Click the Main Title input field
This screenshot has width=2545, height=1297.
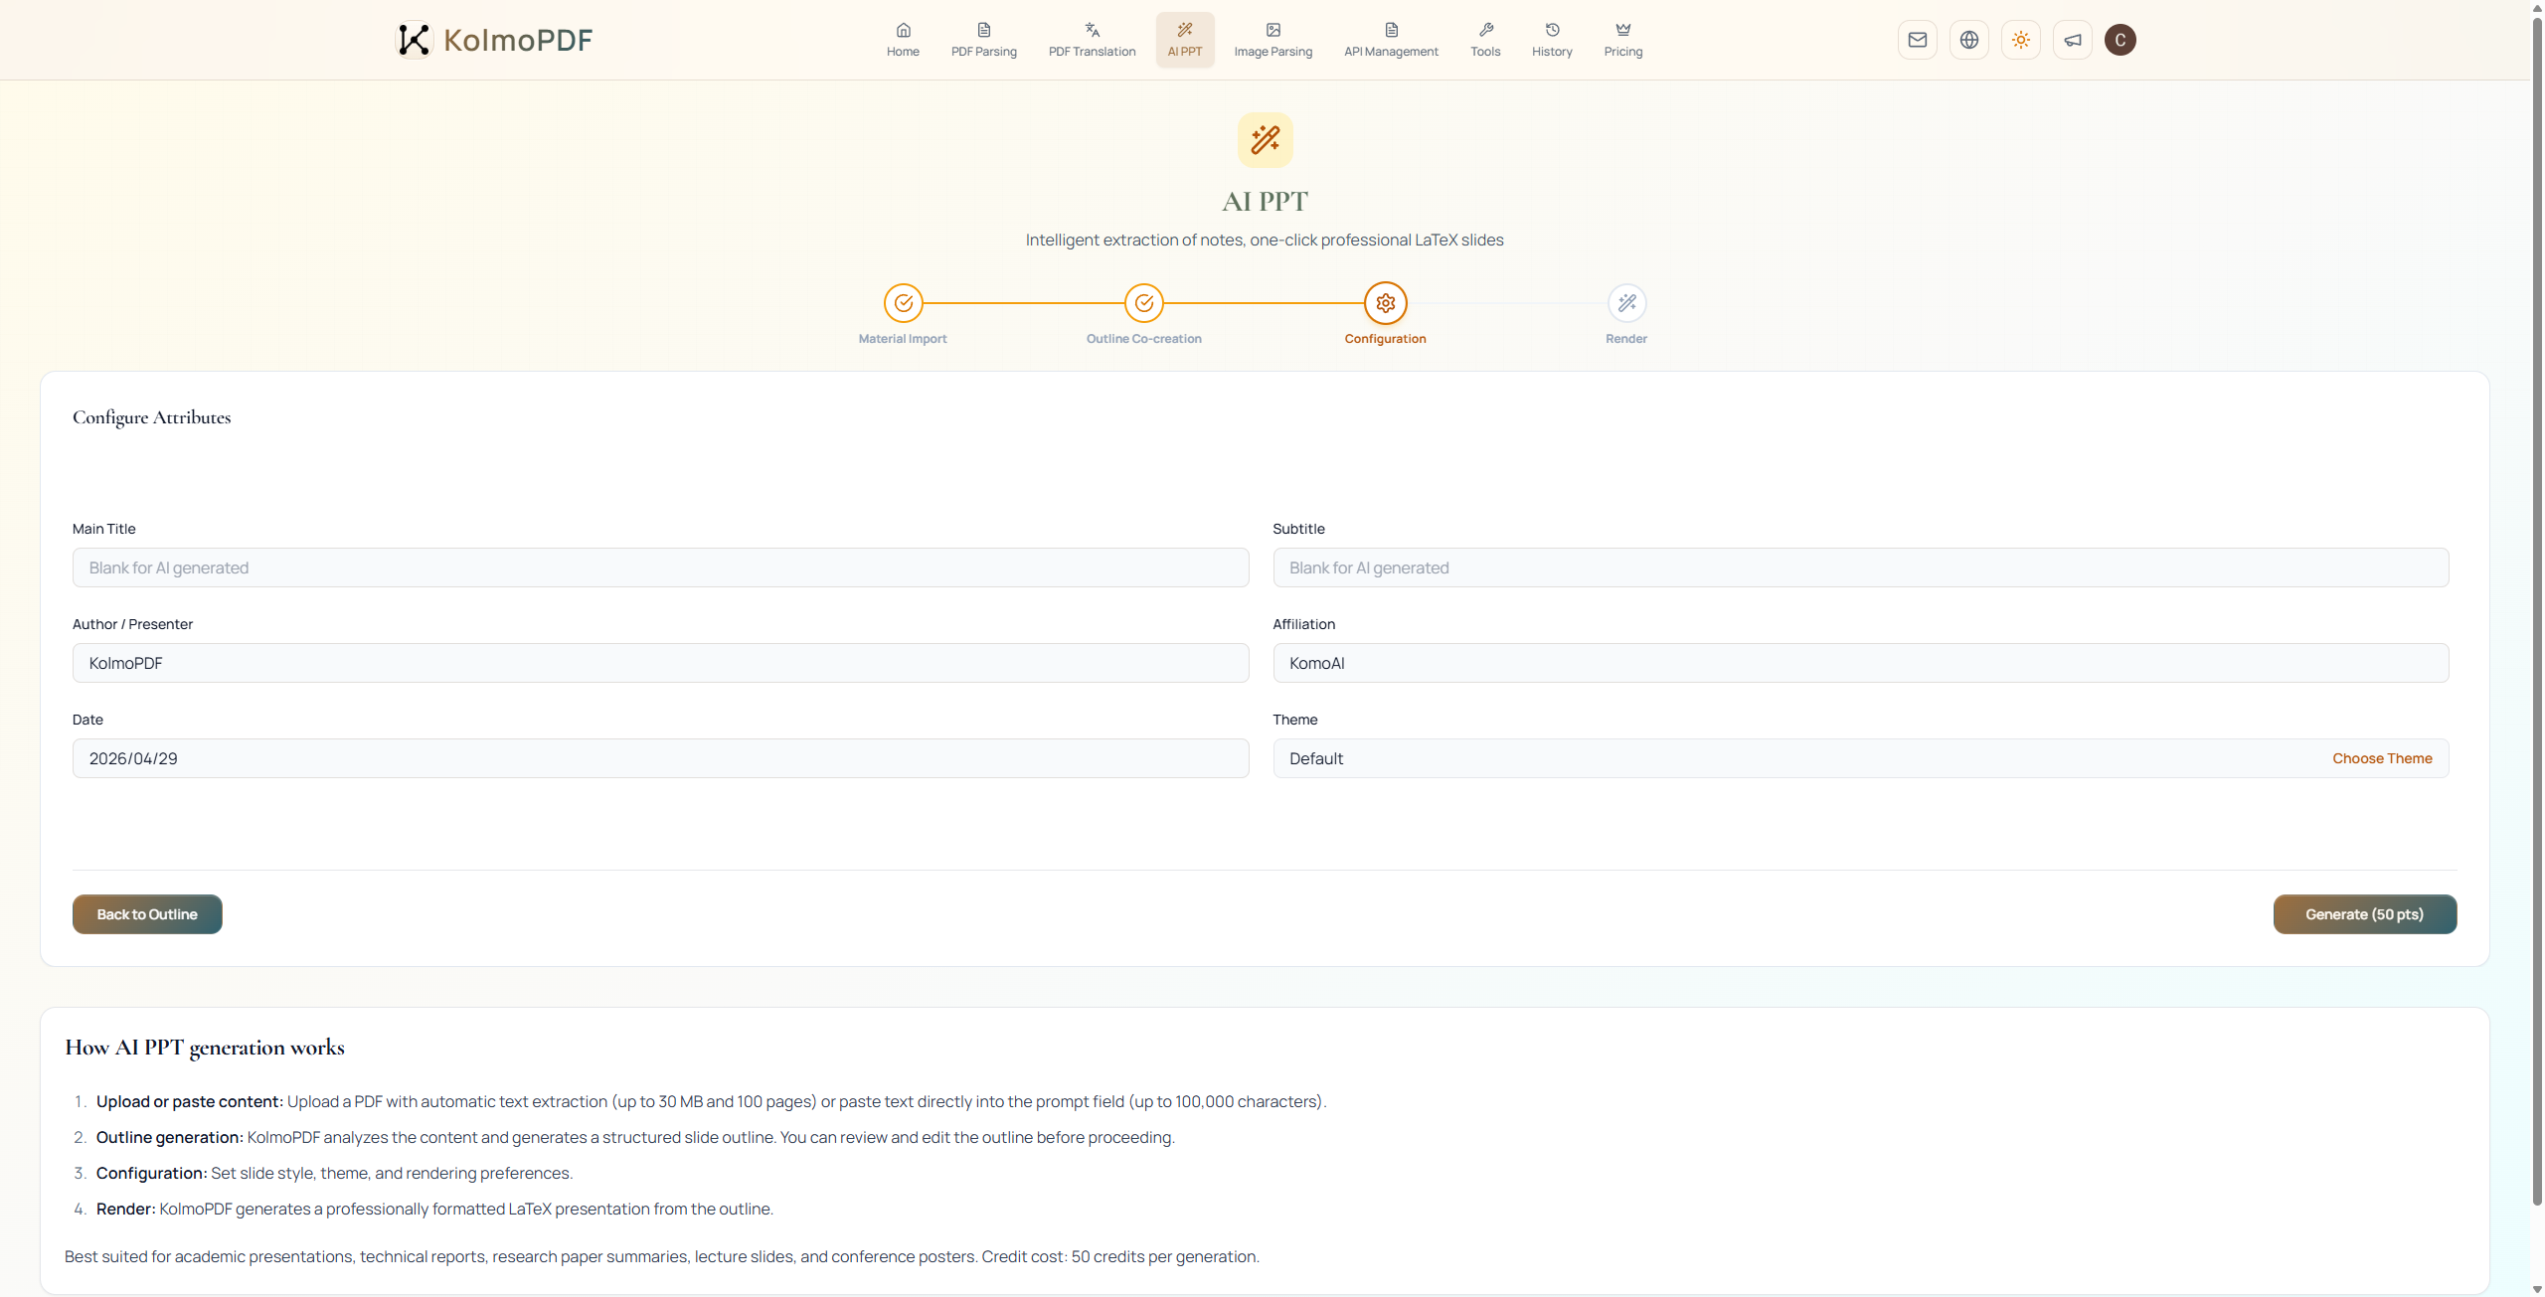tap(660, 567)
